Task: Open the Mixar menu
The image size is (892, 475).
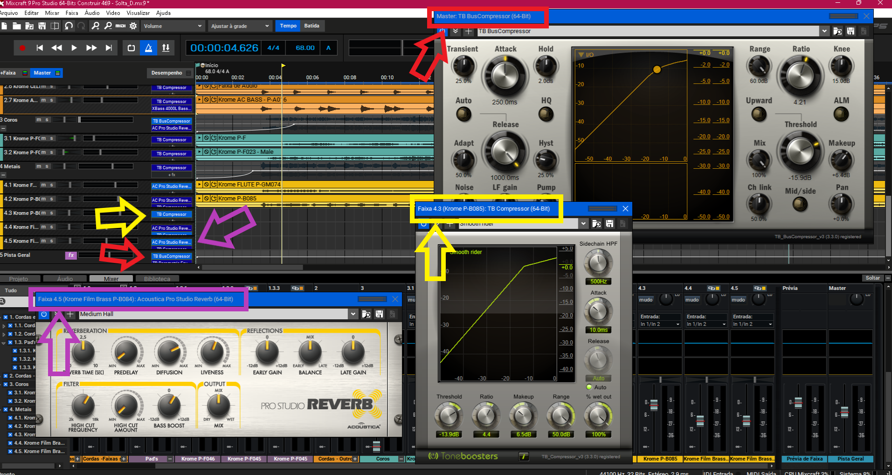Action: (x=52, y=13)
